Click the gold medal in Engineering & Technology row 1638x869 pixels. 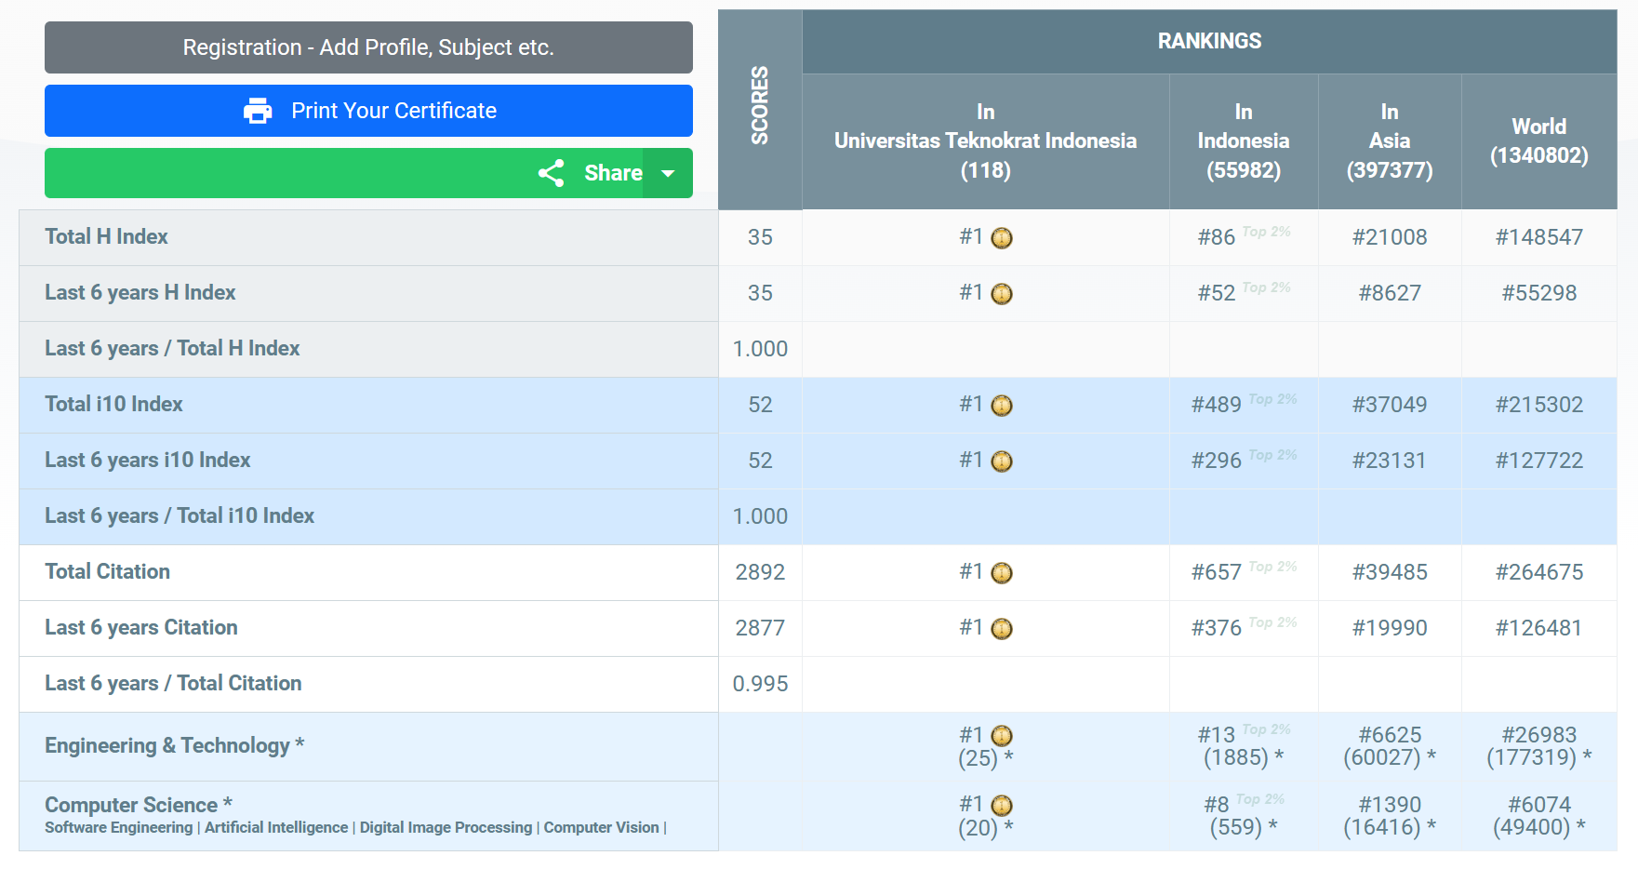tap(1002, 736)
